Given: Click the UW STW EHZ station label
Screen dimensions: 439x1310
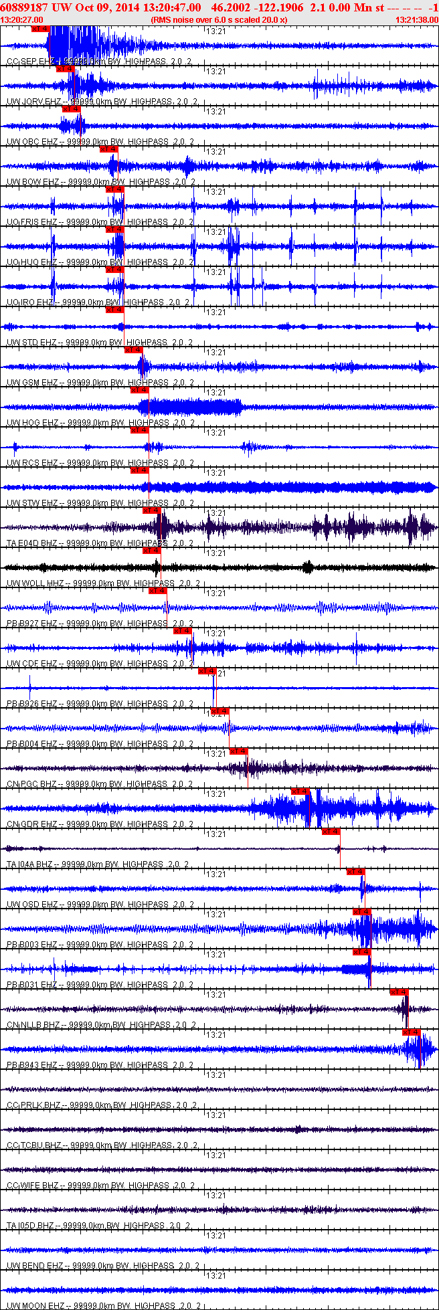Looking at the screenshot, I should click(x=32, y=503).
